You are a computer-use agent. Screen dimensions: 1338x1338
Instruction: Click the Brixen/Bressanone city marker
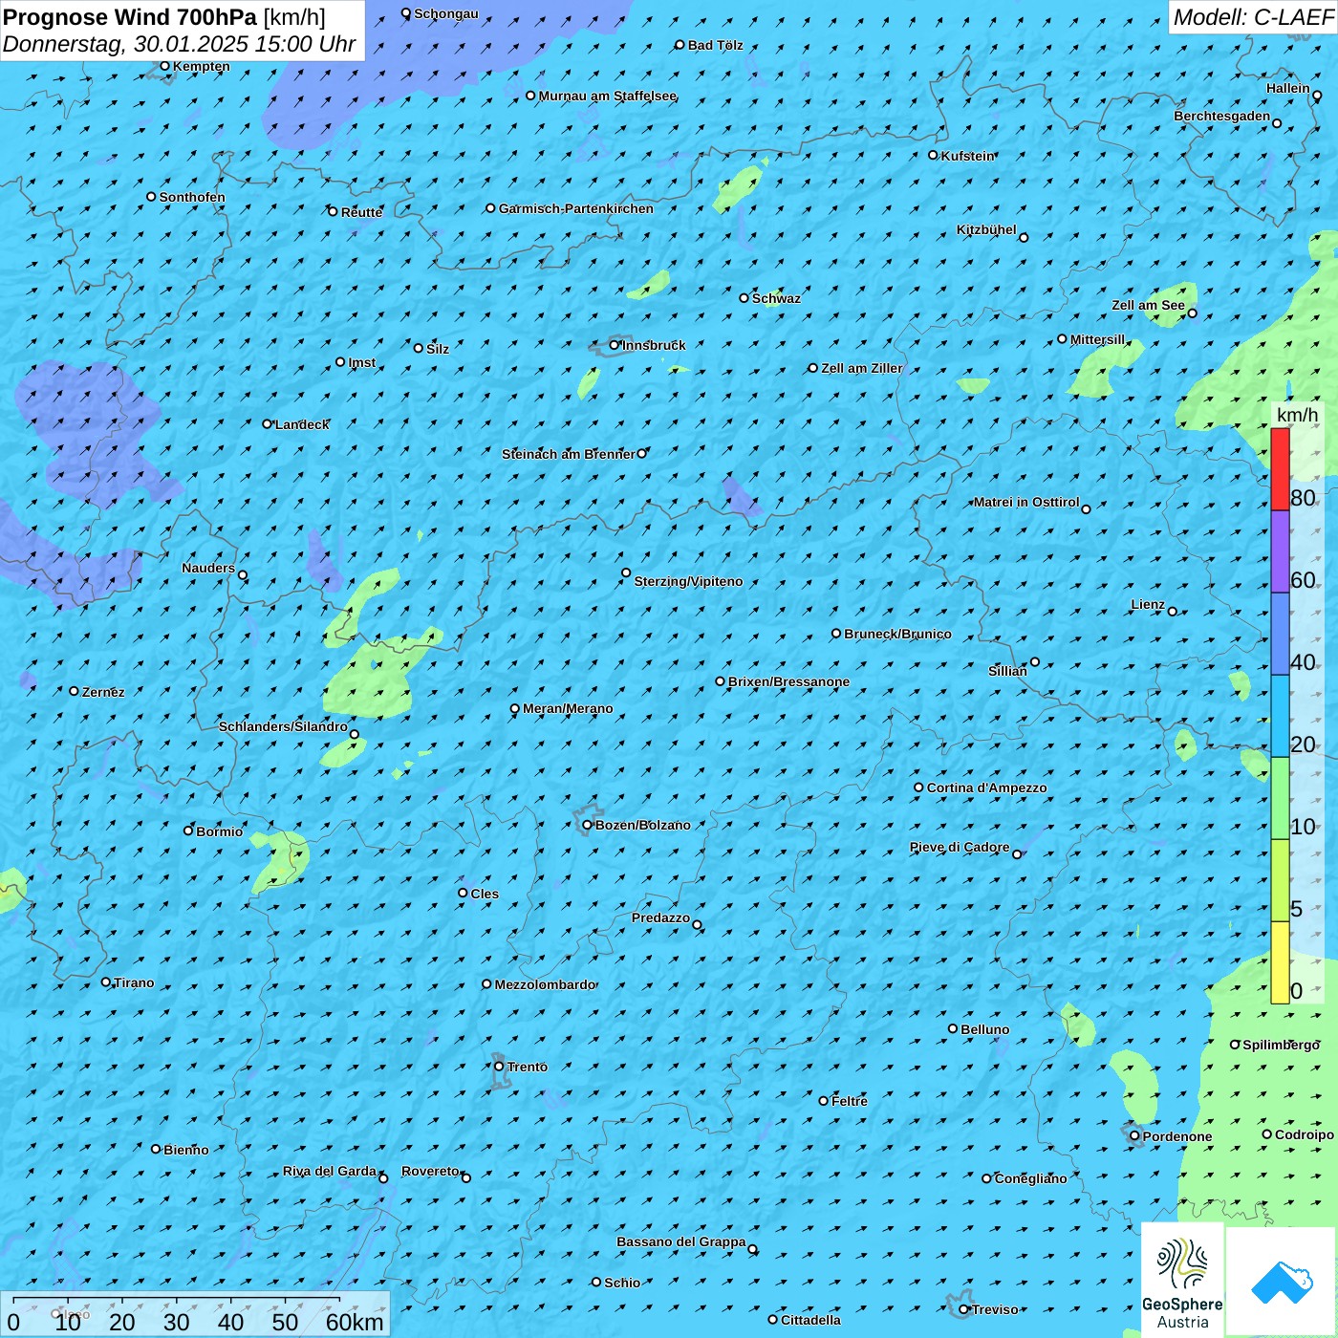coord(721,681)
